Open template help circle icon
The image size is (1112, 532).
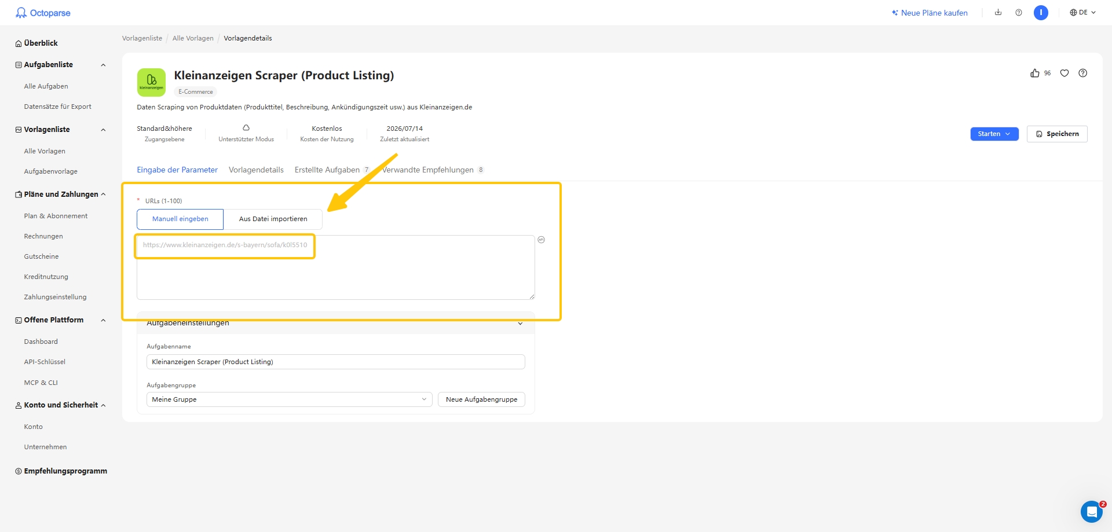(1083, 73)
